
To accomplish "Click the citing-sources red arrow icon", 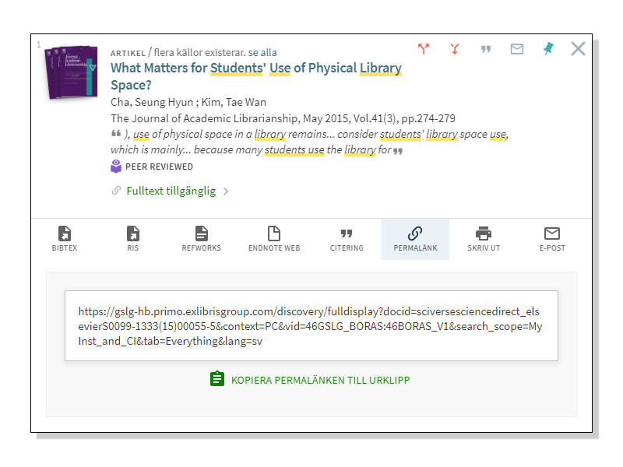I will [424, 49].
